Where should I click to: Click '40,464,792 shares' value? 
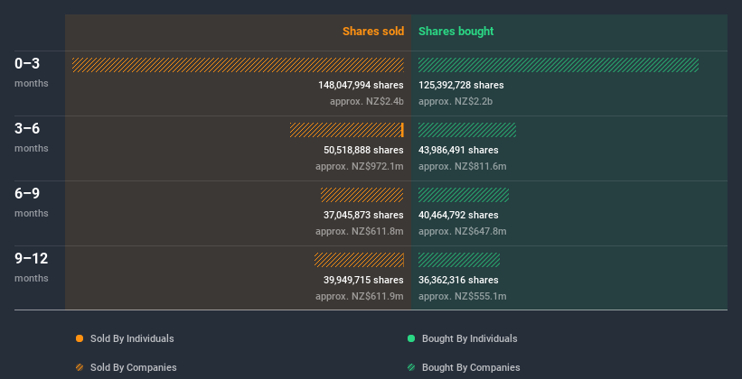click(458, 215)
